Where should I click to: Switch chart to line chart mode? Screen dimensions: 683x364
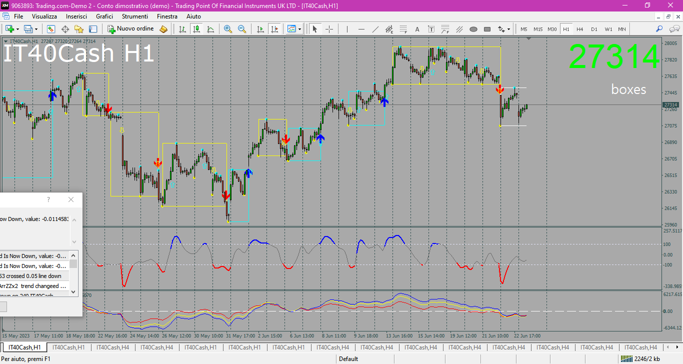[210, 29]
